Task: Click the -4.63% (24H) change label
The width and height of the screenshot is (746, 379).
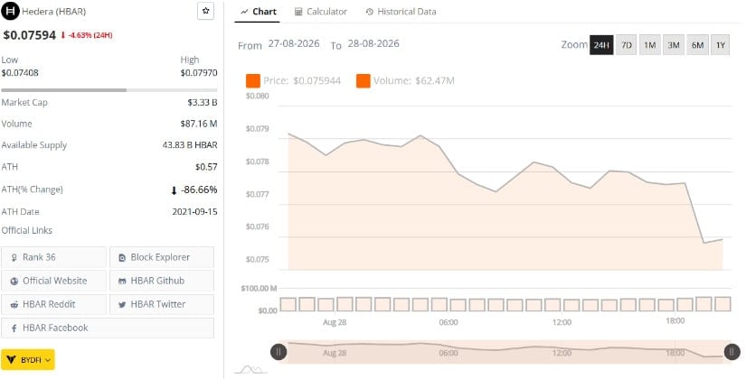Action: pos(87,35)
